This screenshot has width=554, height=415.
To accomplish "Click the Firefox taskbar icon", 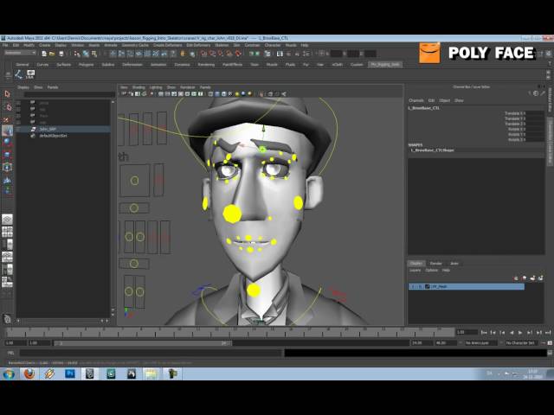I will pyautogui.click(x=29, y=373).
